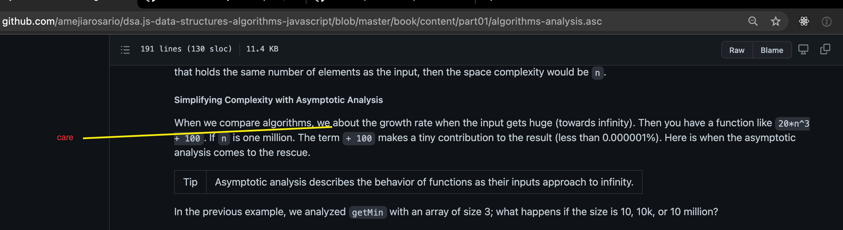Open file with the GitHub Desktop monitor icon

pyautogui.click(x=803, y=49)
